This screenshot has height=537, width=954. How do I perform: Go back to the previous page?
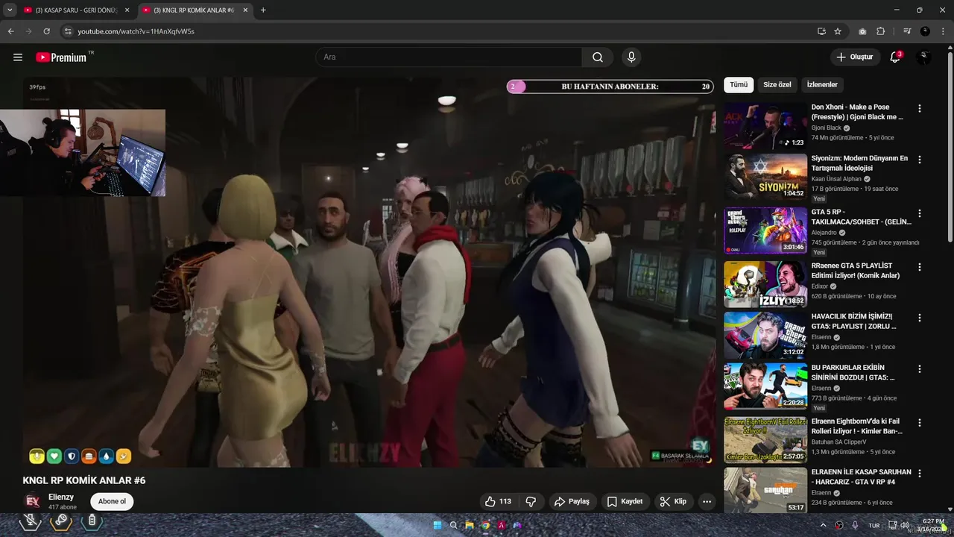coord(10,31)
